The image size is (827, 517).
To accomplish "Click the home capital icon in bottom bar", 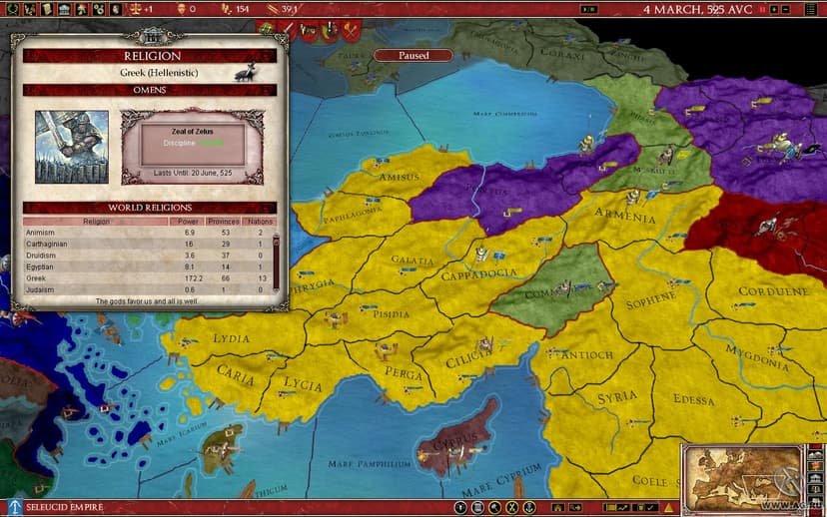I will [x=558, y=507].
